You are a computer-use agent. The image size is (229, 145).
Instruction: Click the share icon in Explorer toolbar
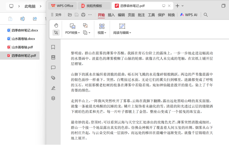click(x=35, y=19)
